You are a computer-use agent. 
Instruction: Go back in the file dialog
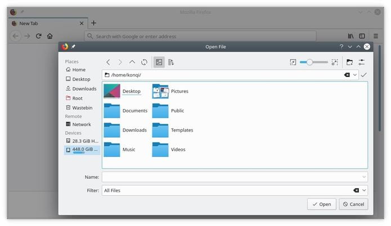(108, 62)
